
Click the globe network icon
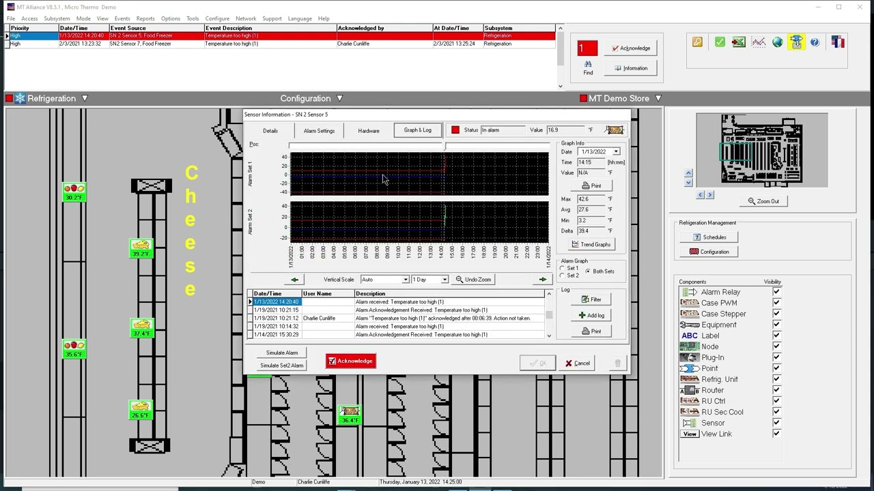pos(778,42)
